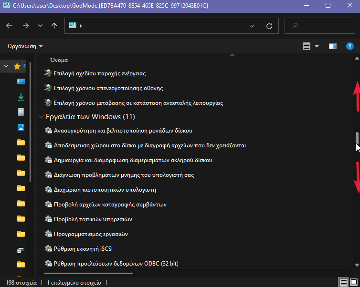Sort by the Όνομα column header
Screen dimensions: 360x287
(59, 60)
